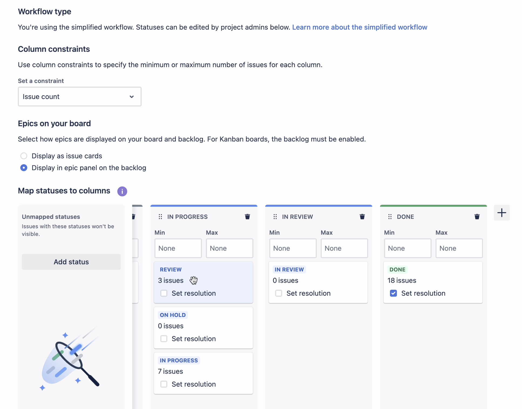The height and width of the screenshot is (409, 522).
Task: Grab the Done column drag handle
Action: [x=390, y=217]
